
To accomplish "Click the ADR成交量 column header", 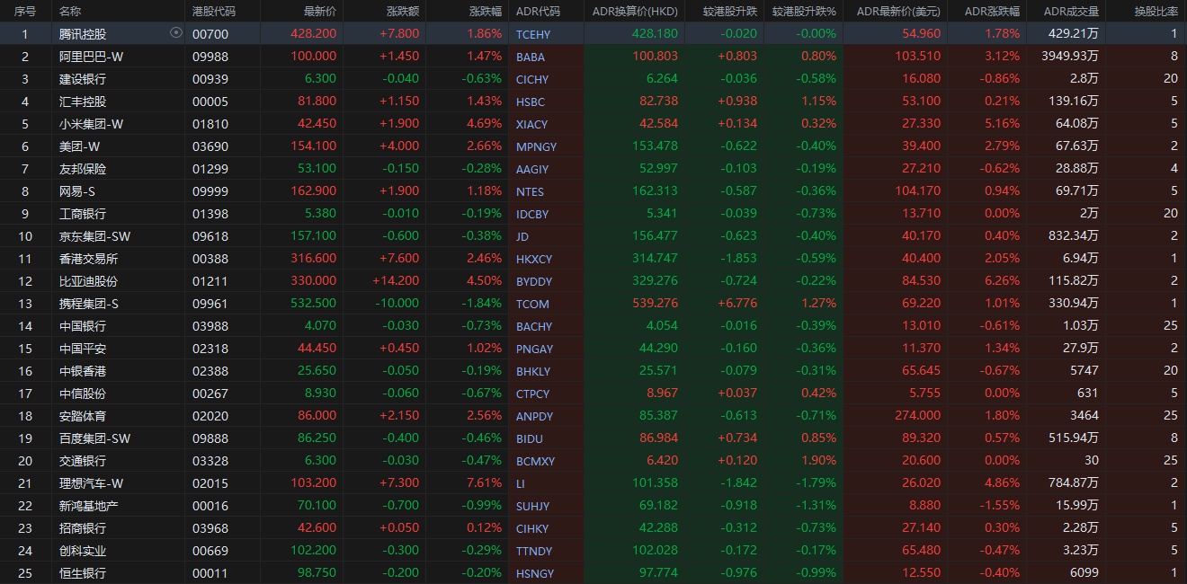I will pyautogui.click(x=1070, y=12).
